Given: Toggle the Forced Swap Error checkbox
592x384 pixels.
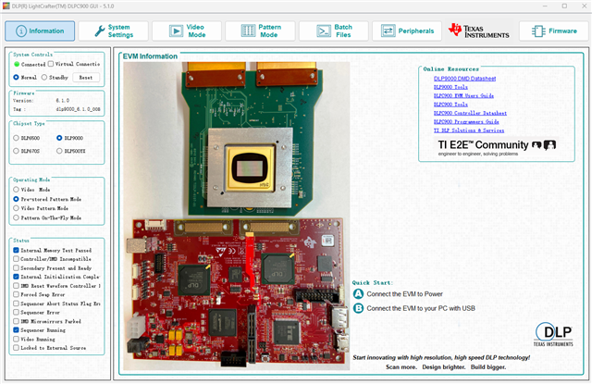Looking at the screenshot, I should coord(16,294).
